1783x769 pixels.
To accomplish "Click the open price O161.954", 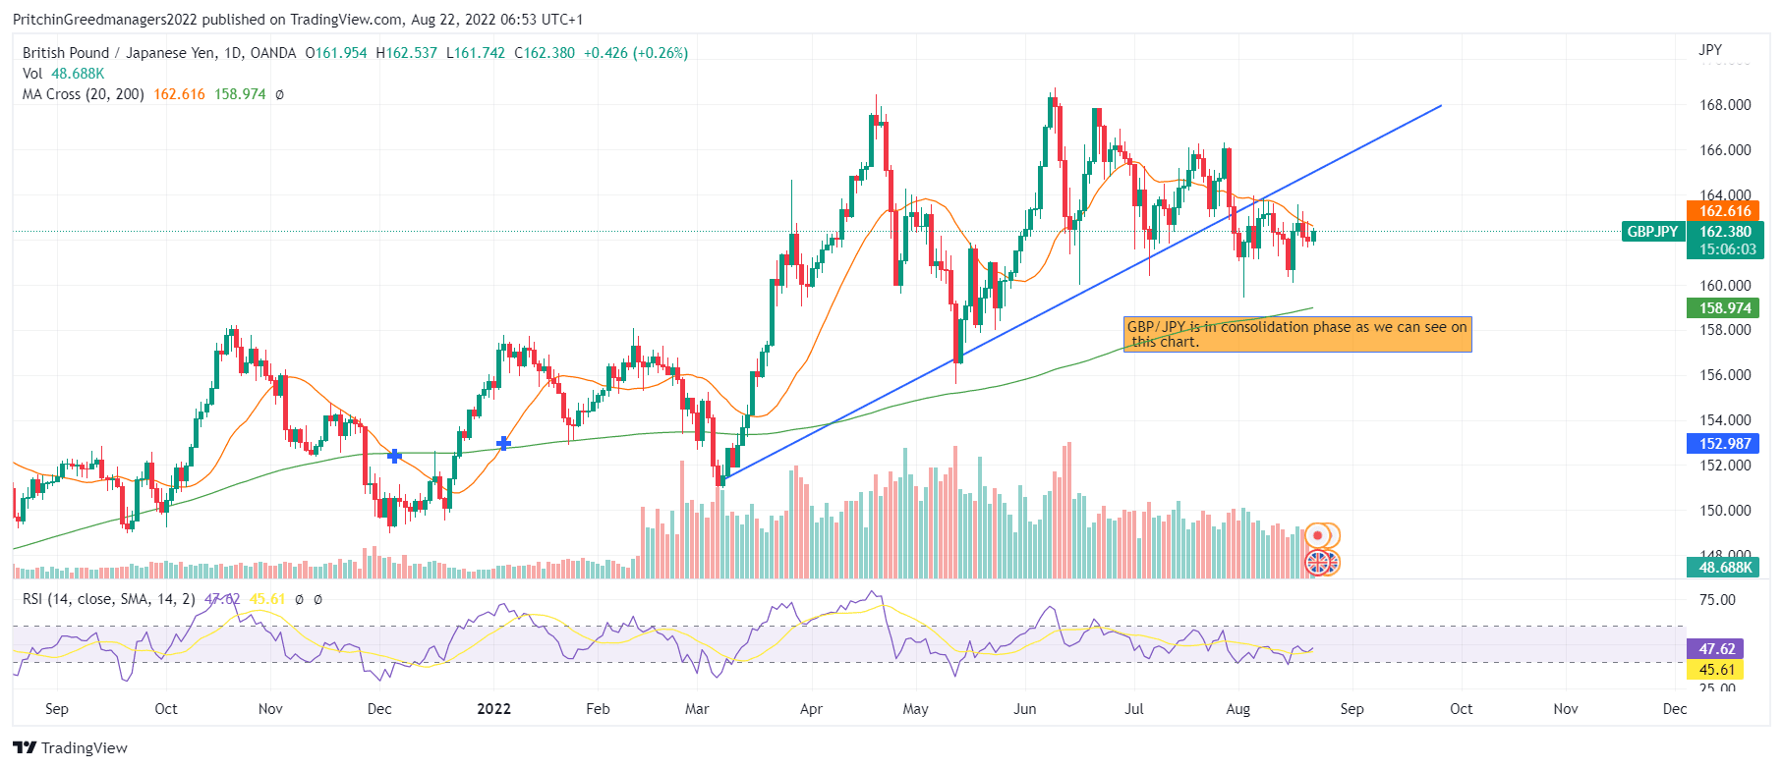I will [x=336, y=53].
